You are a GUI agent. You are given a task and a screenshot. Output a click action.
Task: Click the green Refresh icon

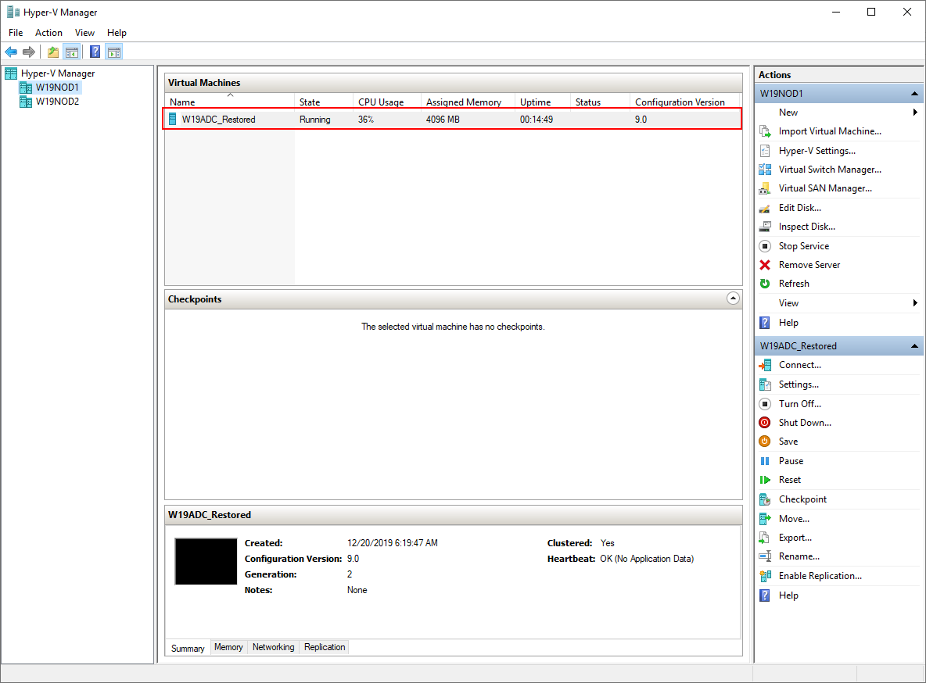point(765,284)
